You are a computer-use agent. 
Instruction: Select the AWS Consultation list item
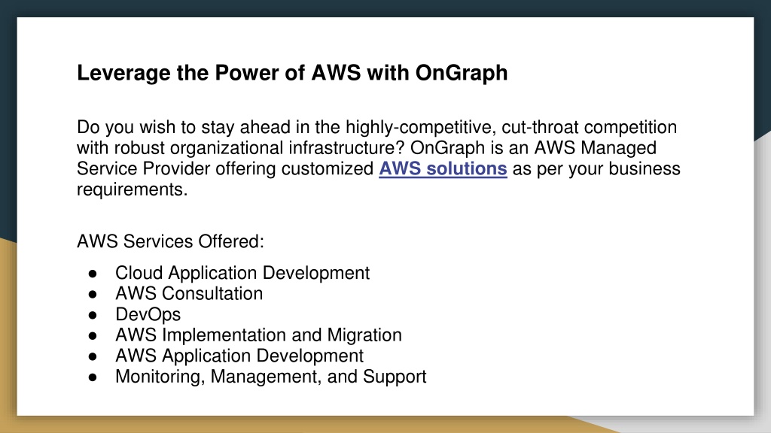[189, 294]
